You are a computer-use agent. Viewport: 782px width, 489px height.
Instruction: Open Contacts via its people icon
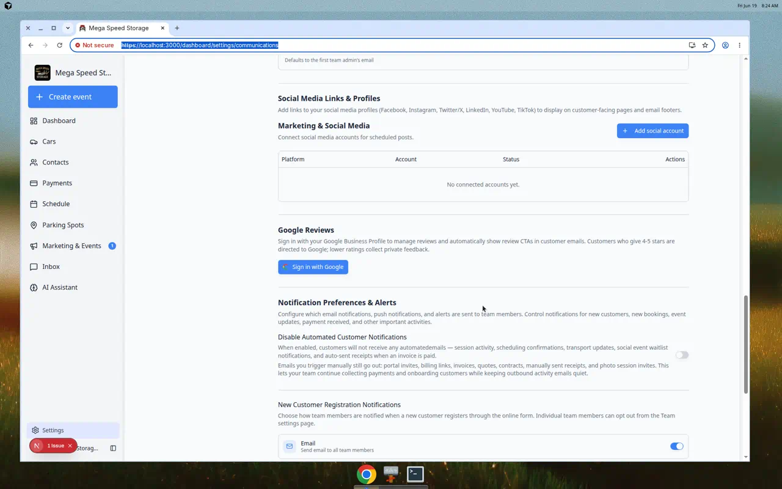tap(34, 163)
